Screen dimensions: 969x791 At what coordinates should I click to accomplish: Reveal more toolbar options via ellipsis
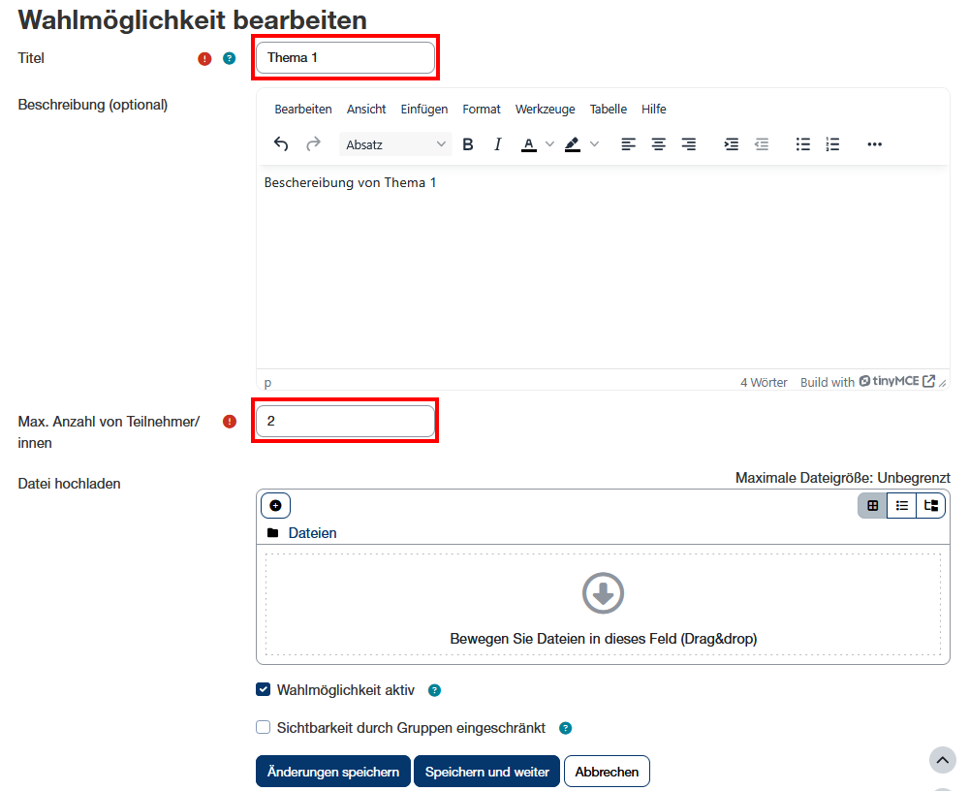coord(875,144)
